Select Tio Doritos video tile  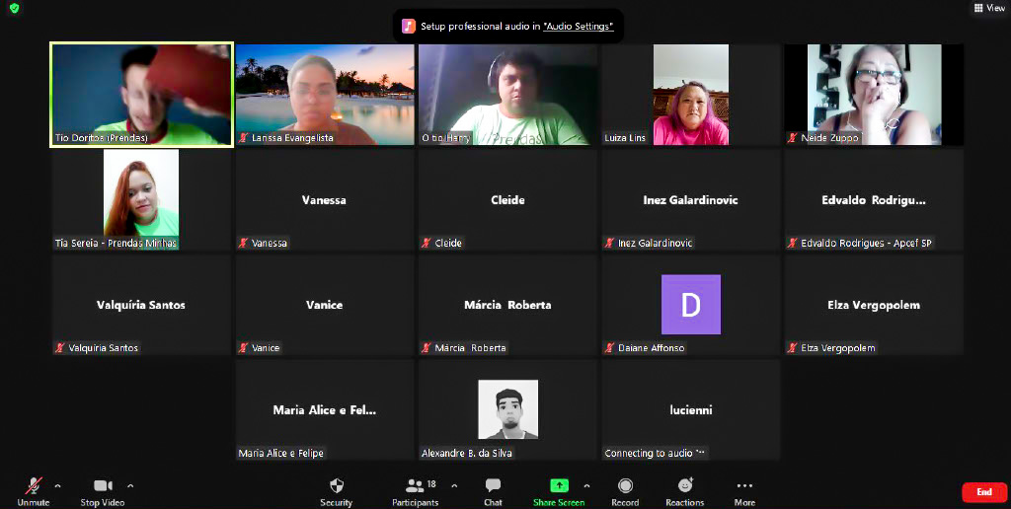coord(142,95)
